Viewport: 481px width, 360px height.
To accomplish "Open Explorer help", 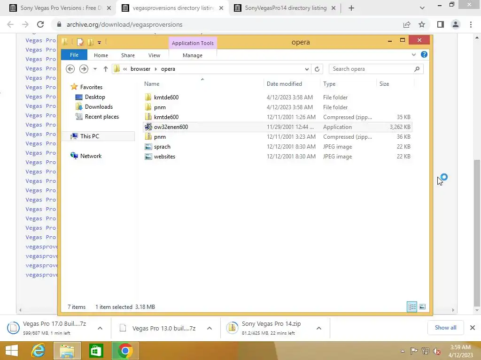I will (424, 54).
